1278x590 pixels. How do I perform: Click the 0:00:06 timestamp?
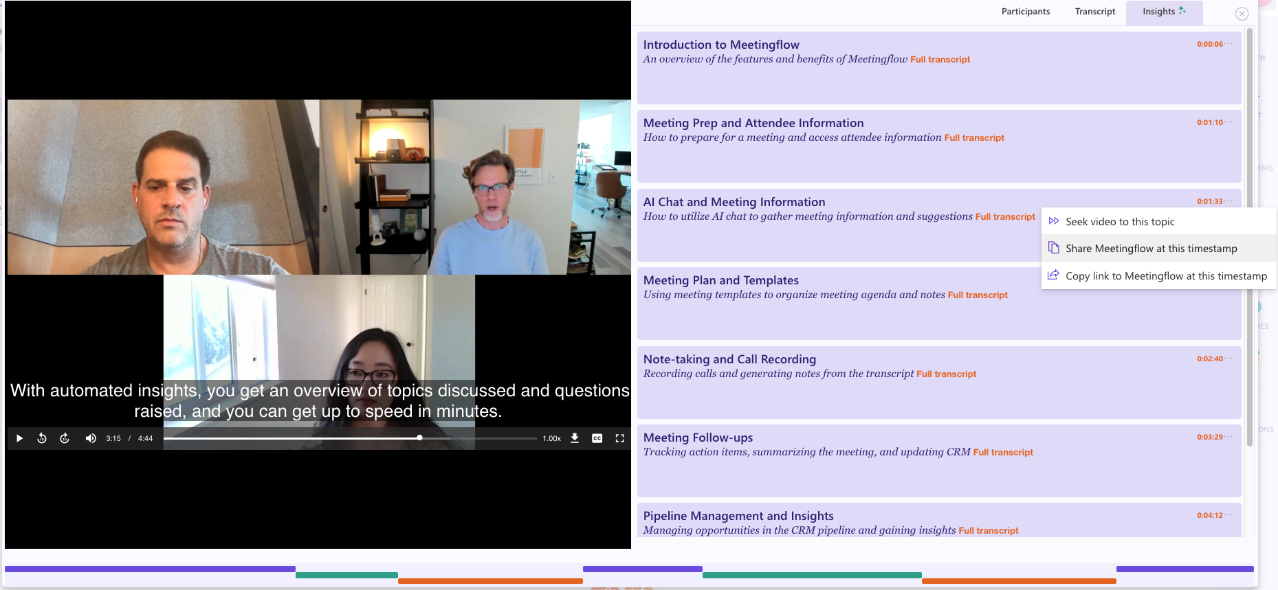tap(1210, 44)
